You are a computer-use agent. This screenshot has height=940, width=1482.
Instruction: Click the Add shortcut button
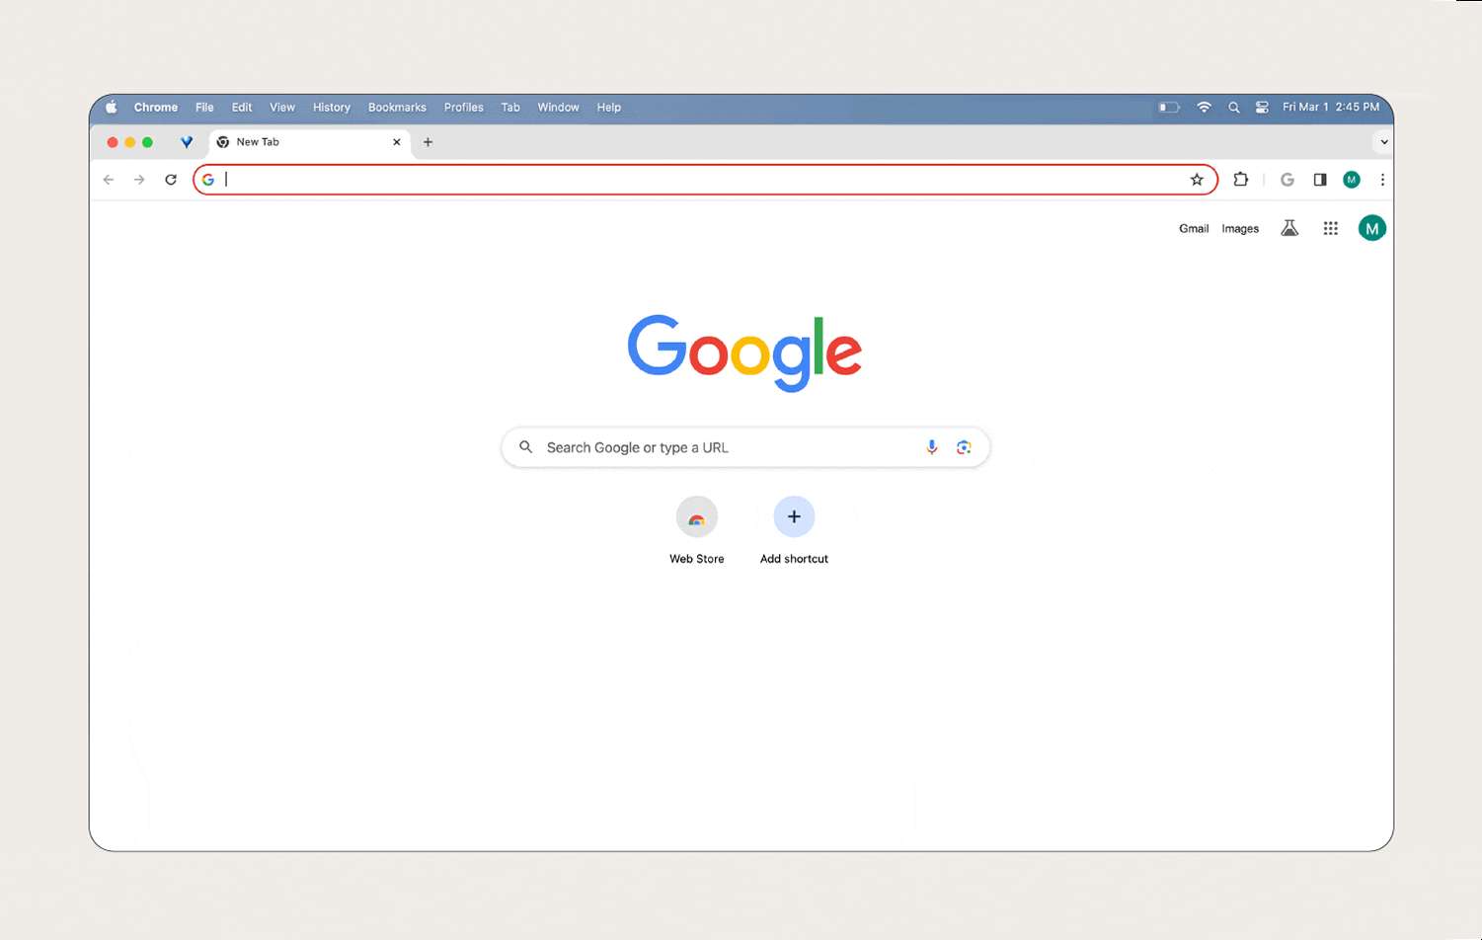794,518
